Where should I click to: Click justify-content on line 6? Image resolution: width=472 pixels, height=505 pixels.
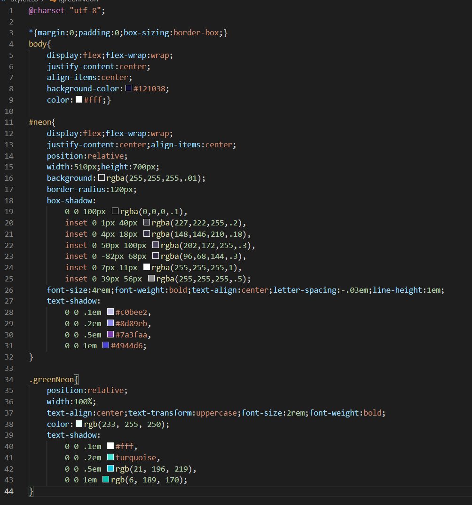coord(81,66)
